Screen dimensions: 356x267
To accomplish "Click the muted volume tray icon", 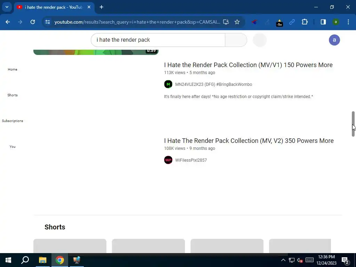I will tap(300, 260).
